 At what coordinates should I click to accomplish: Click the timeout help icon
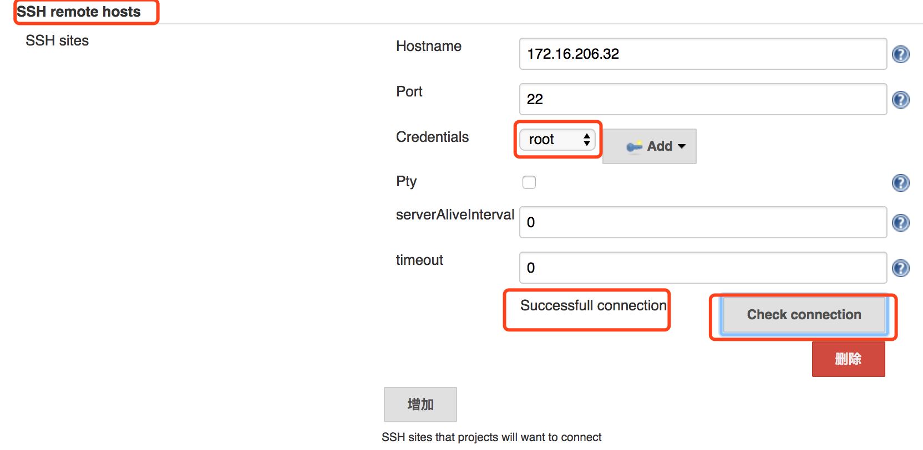(x=900, y=268)
